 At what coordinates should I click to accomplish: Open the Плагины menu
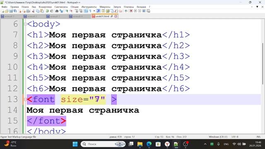[129, 7]
